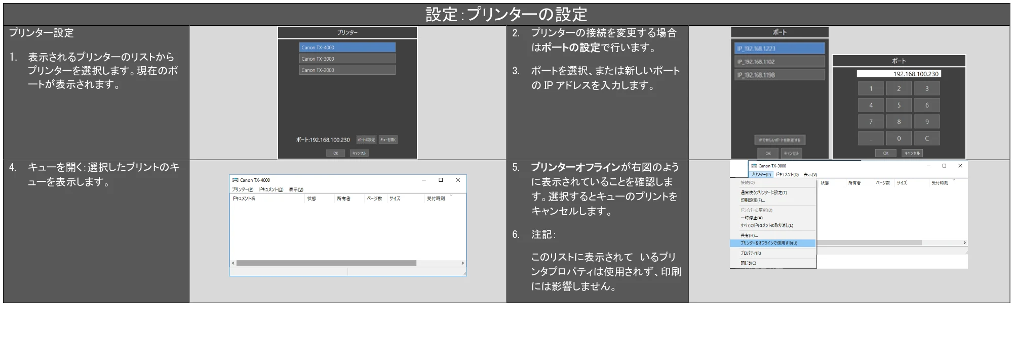This screenshot has width=1013, height=342.
Task: Click ページ数 column header in TX-4000 queue
Action: (x=375, y=199)
